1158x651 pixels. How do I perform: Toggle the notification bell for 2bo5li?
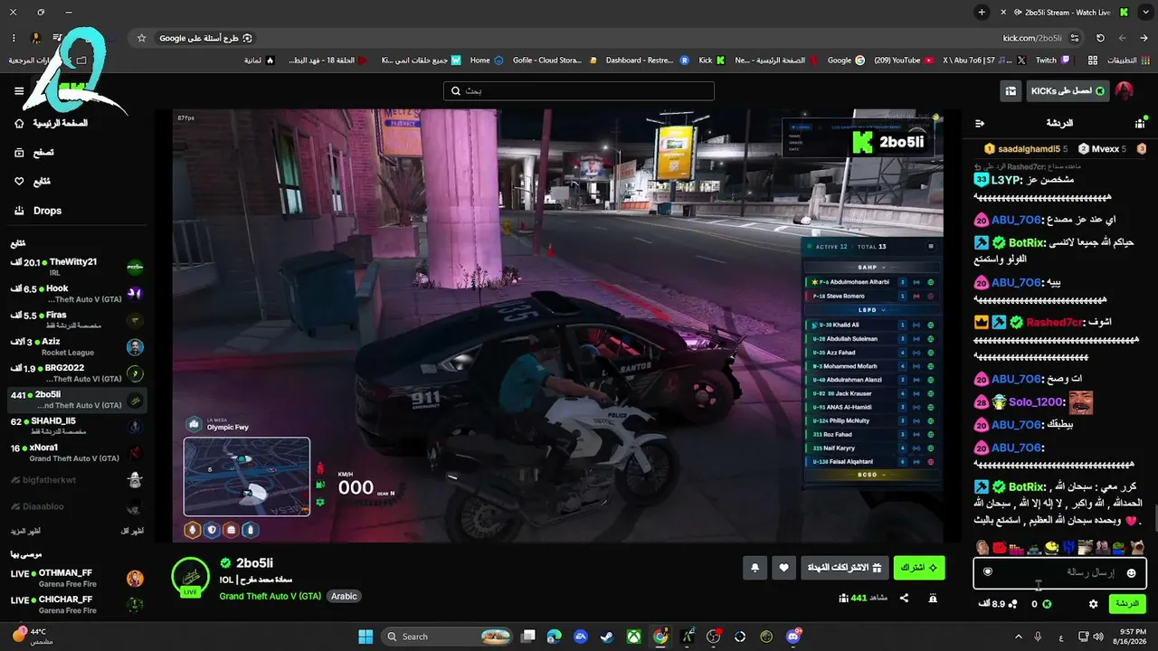(755, 568)
